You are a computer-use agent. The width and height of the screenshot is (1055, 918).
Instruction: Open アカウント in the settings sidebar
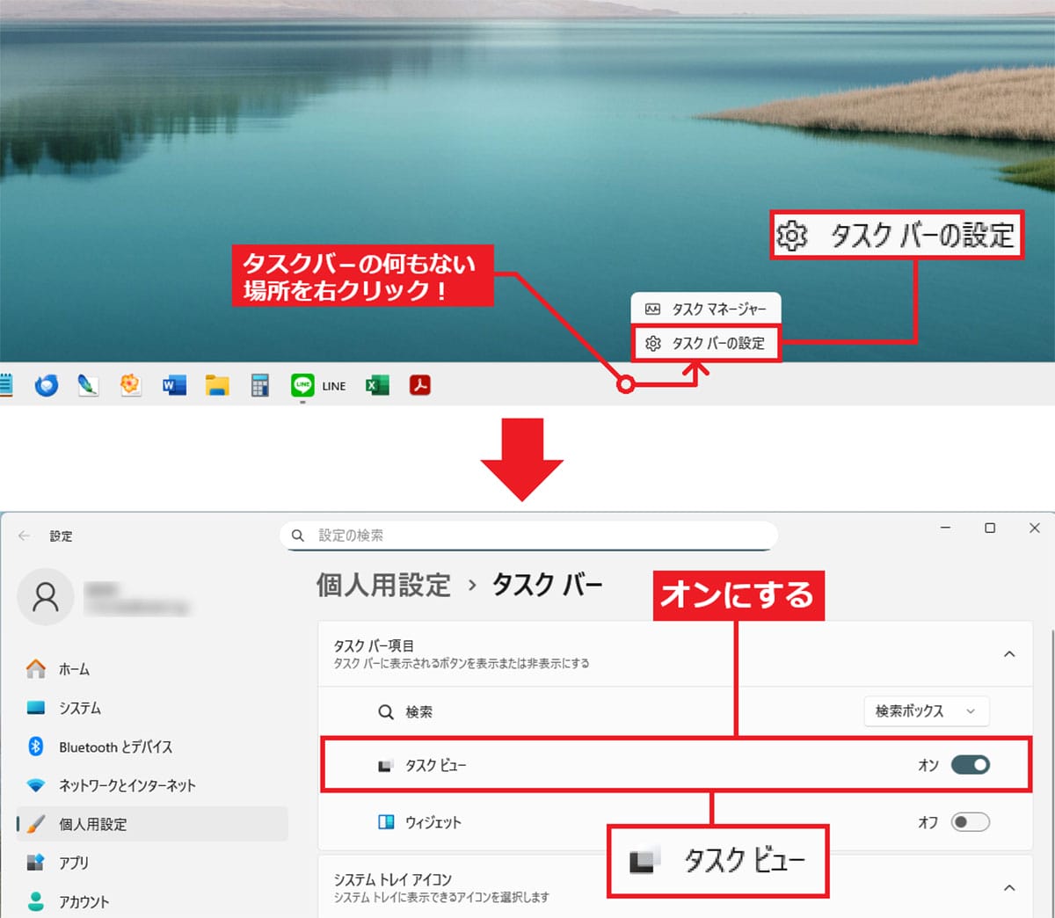coord(152,901)
